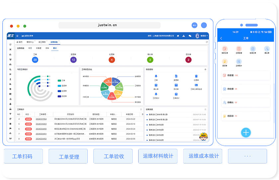Click the 工单扫码 feature button
This screenshot has height=180, width=279.
coord(23,156)
